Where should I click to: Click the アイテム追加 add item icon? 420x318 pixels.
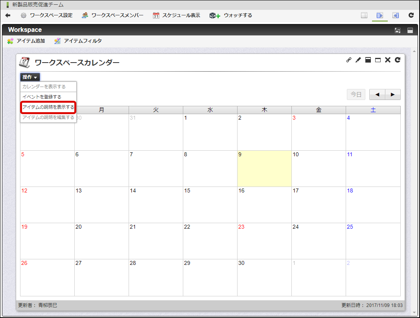(11, 41)
